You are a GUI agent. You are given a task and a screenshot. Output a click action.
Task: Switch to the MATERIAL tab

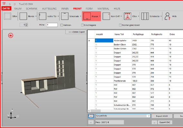tap(103, 9)
